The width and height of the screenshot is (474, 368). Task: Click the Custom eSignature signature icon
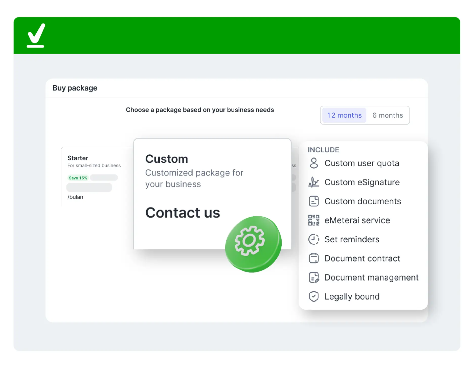314,182
